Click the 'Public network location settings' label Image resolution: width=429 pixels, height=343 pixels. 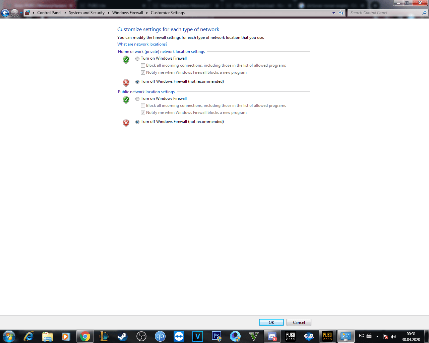146,92
